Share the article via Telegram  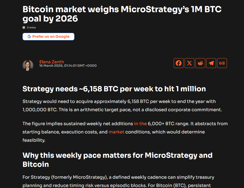[x=211, y=63]
